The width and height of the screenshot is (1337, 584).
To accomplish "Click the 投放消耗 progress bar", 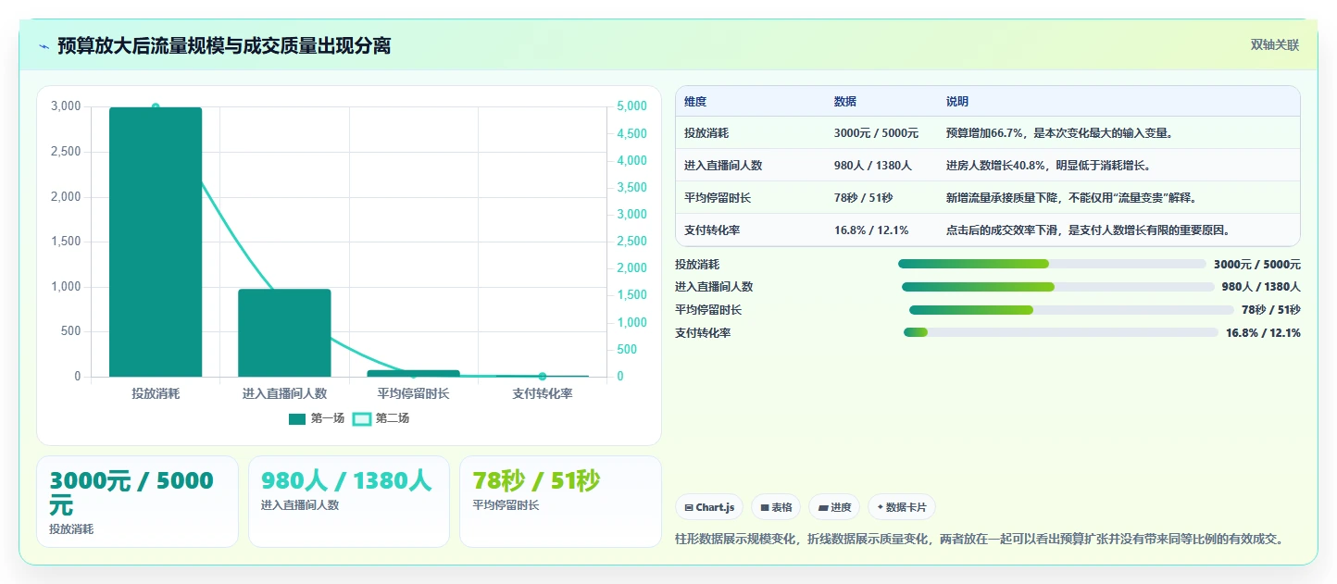I will [1052, 264].
